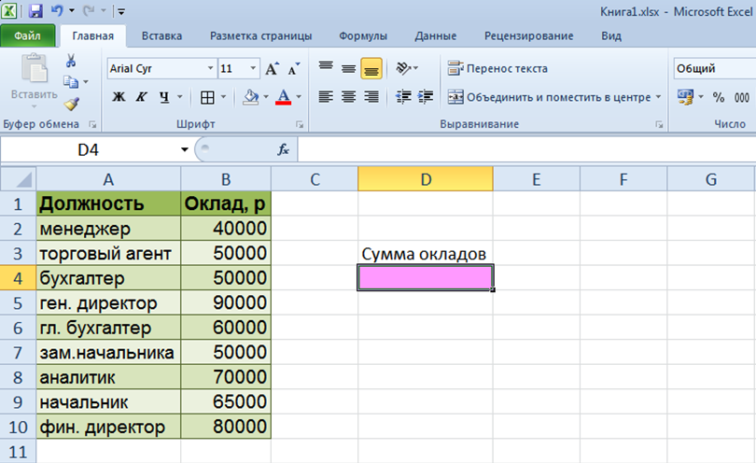Viewport: 756px width, 463px height.
Task: Open the font size dropdown
Action: click(254, 69)
